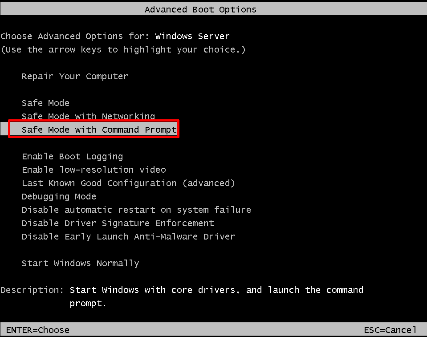Select the Safe Mode option
Image resolution: width=427 pixels, height=337 pixels.
45,103
